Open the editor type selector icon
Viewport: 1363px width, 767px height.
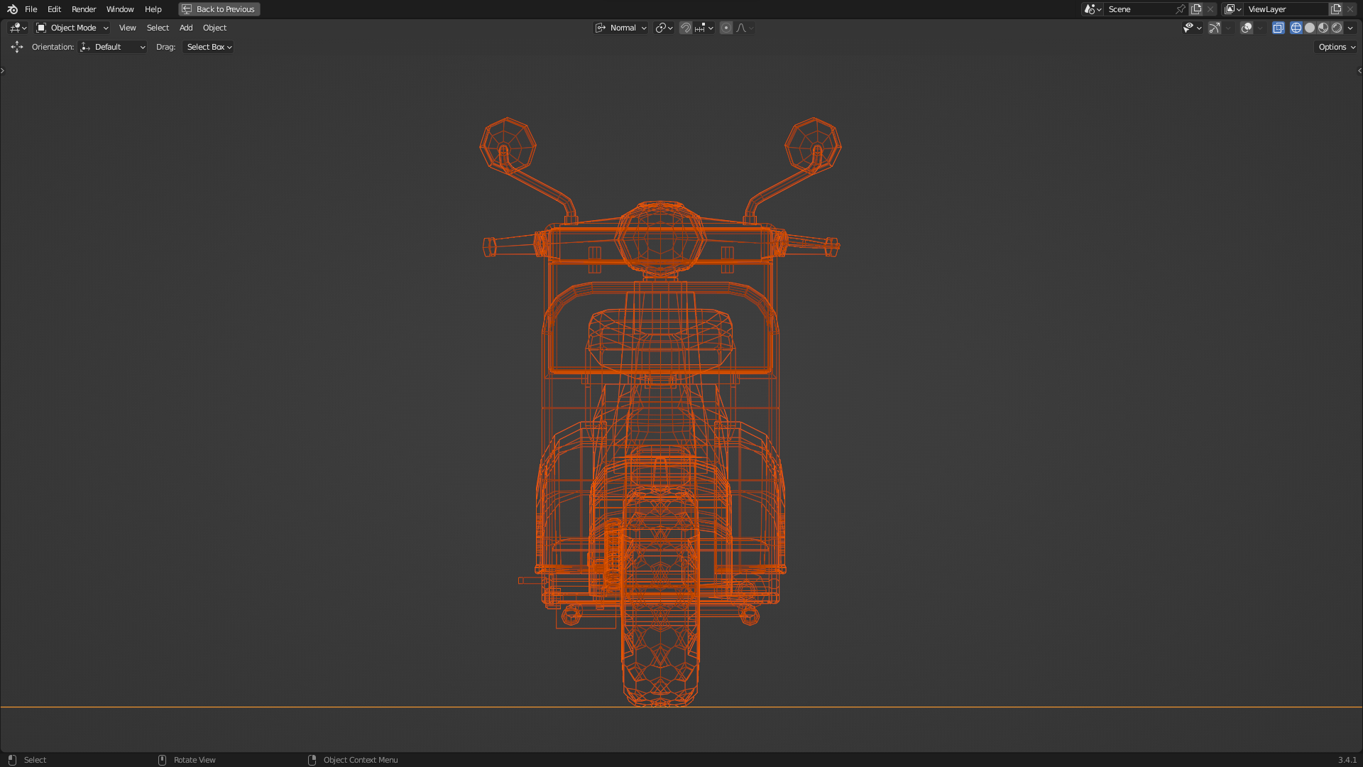[18, 28]
